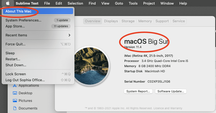Click the Applications sidebar icon
The height and width of the screenshot is (113, 216).
[15, 86]
